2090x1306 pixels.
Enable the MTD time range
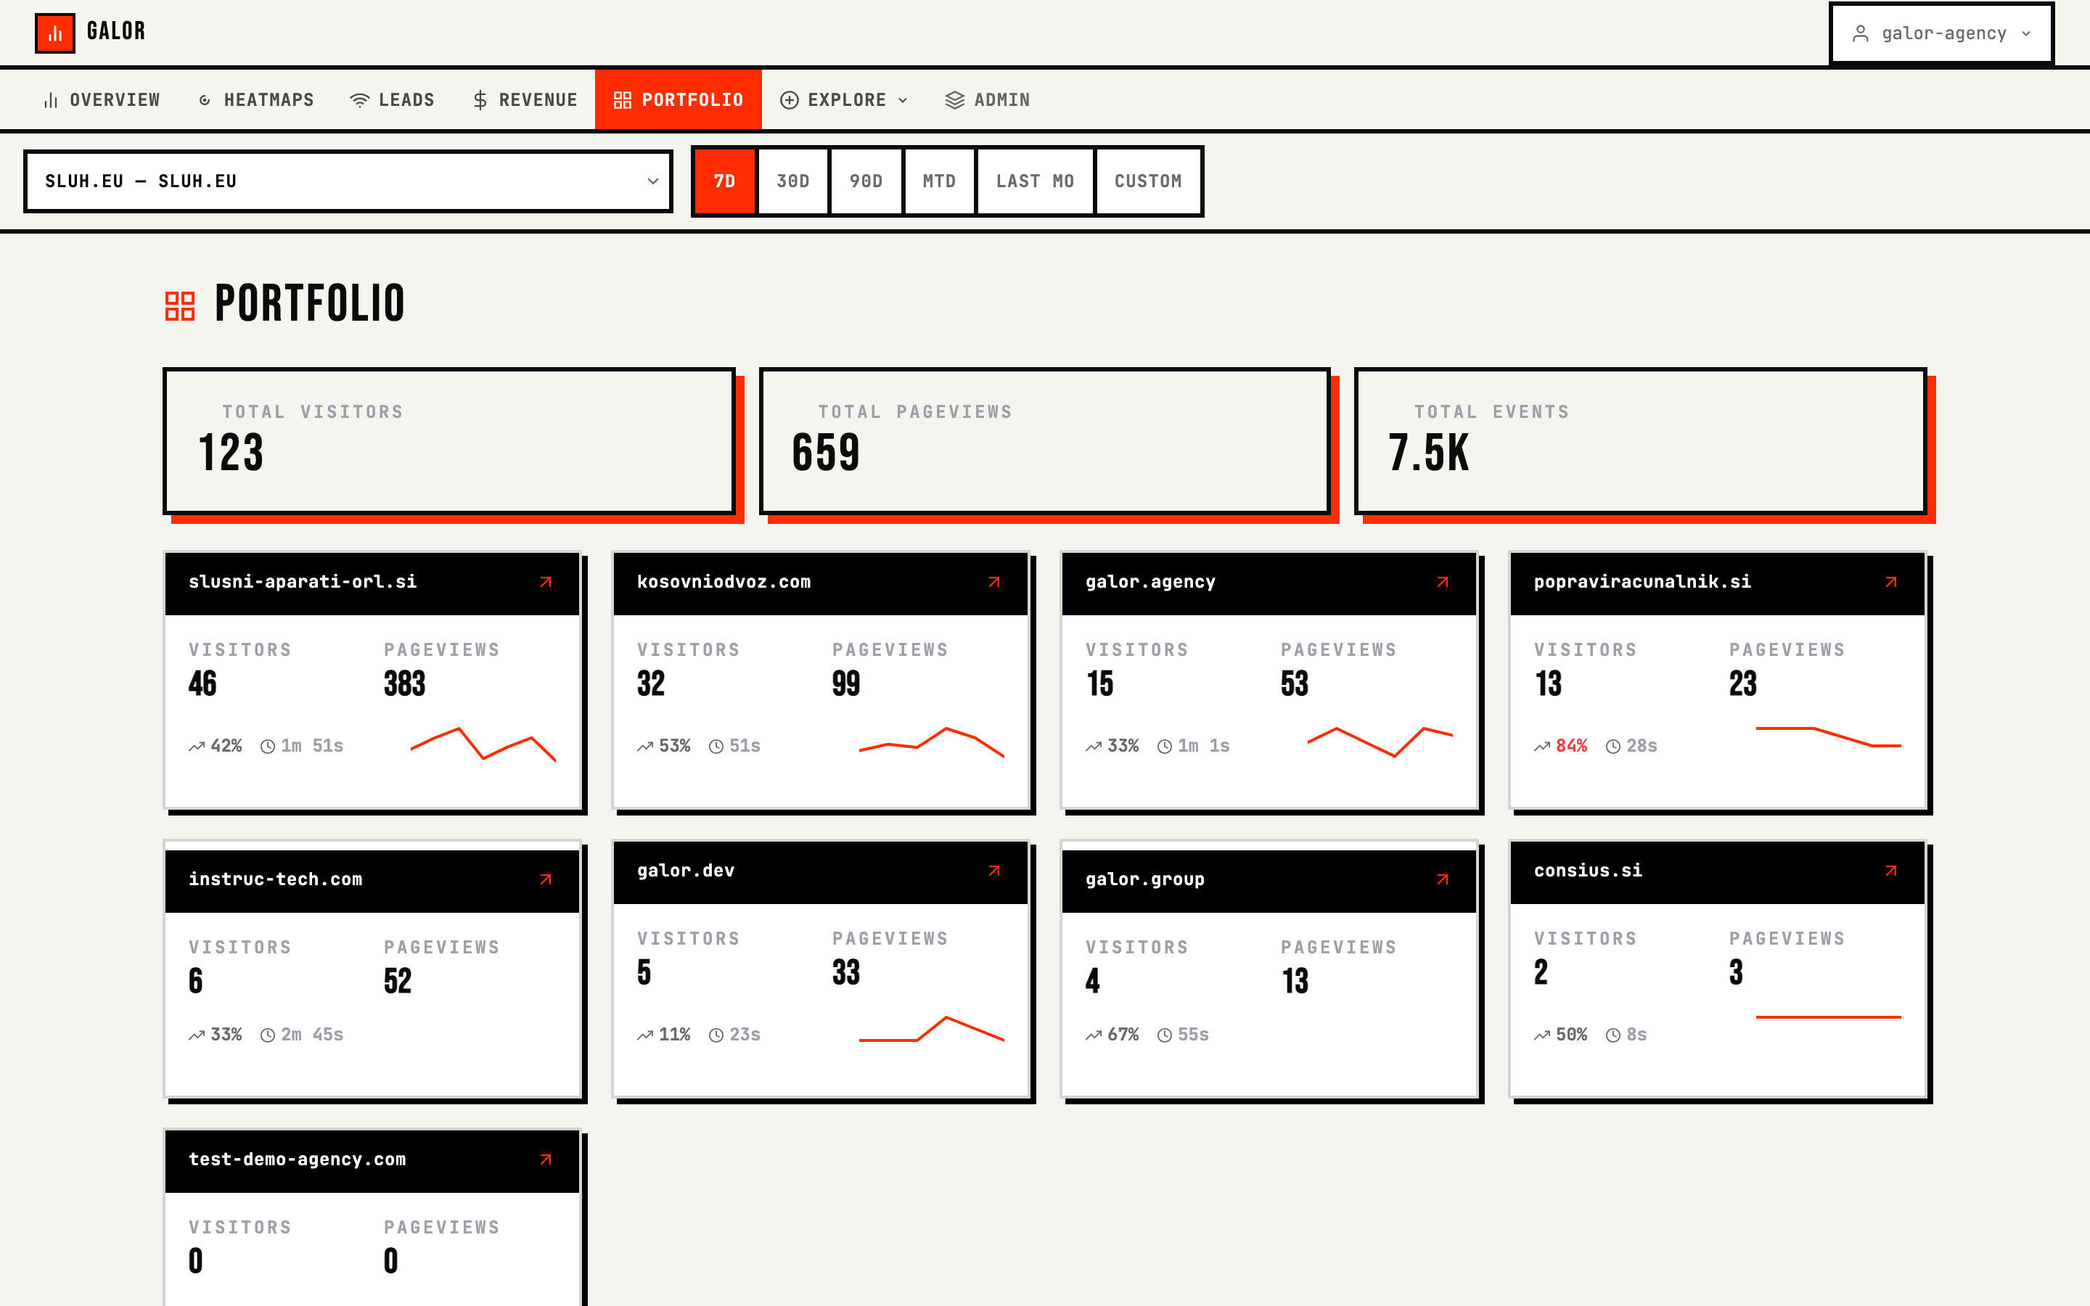pos(938,181)
